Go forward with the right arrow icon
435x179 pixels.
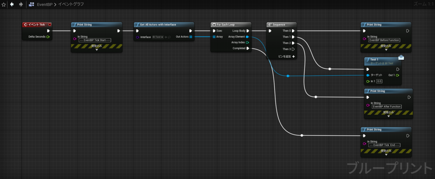pos(21,4)
